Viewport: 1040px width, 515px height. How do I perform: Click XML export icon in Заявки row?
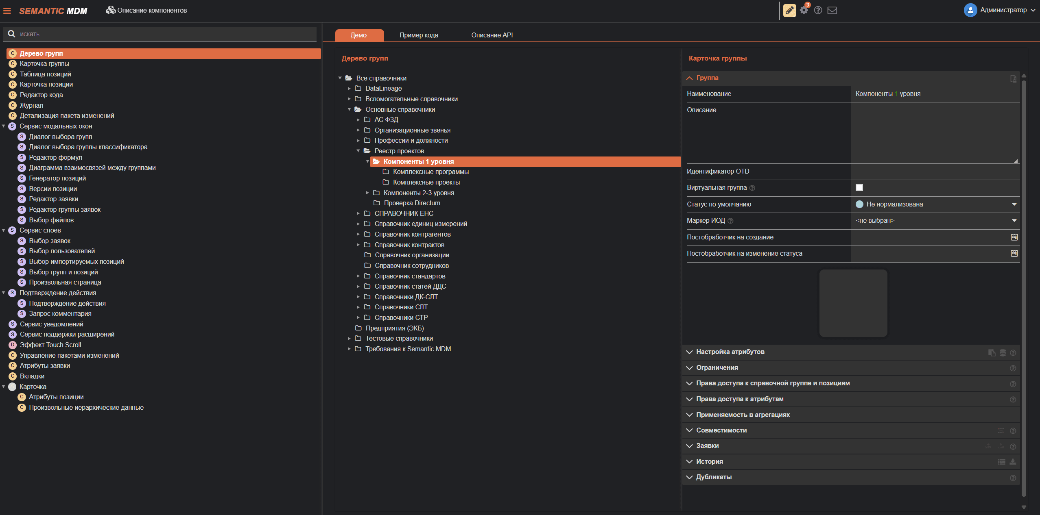point(1001,446)
